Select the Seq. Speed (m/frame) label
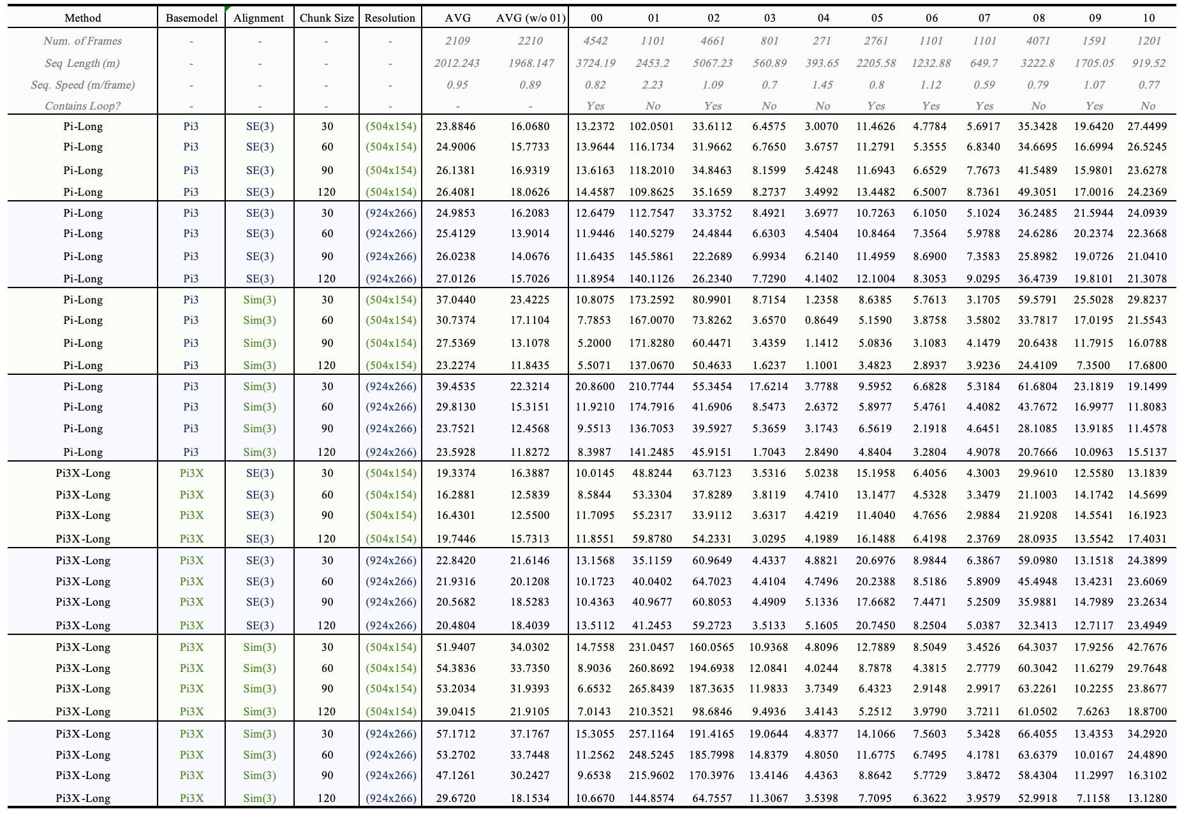This screenshot has width=1184, height=816. [x=83, y=85]
